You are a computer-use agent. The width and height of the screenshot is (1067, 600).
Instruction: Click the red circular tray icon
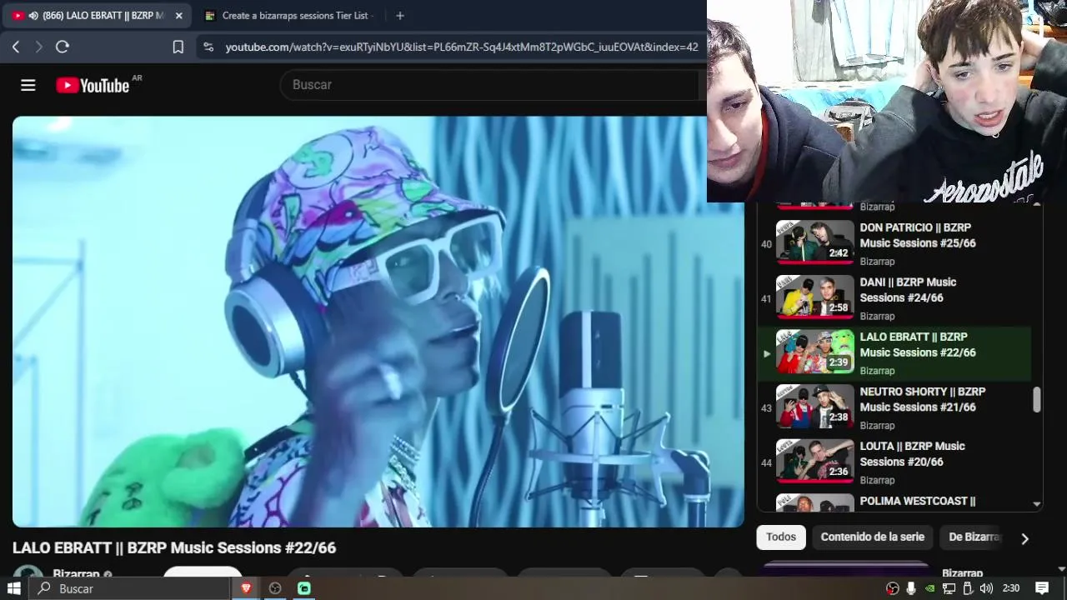click(893, 588)
